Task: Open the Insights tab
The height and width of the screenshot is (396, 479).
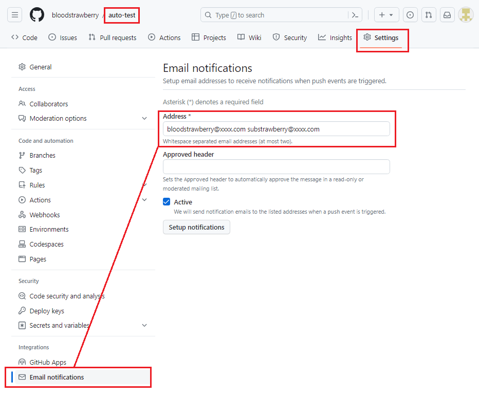Action: click(335, 37)
